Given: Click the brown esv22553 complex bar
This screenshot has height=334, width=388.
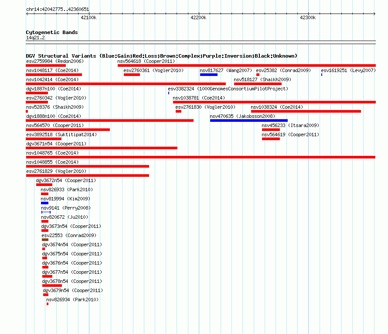Looking at the screenshot, I should coord(45,240).
